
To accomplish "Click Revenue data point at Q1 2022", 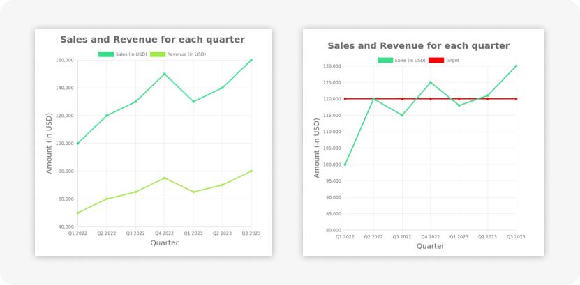I will [x=77, y=213].
